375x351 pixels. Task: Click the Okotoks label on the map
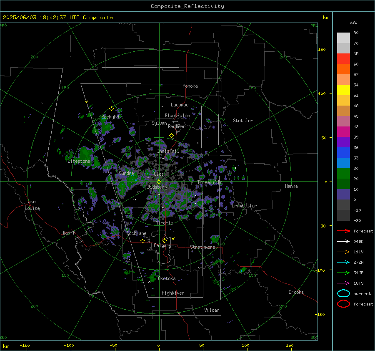[x=167, y=279]
